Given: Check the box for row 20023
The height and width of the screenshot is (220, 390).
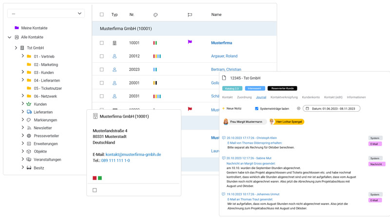Looking at the screenshot, I should (x=102, y=69).
